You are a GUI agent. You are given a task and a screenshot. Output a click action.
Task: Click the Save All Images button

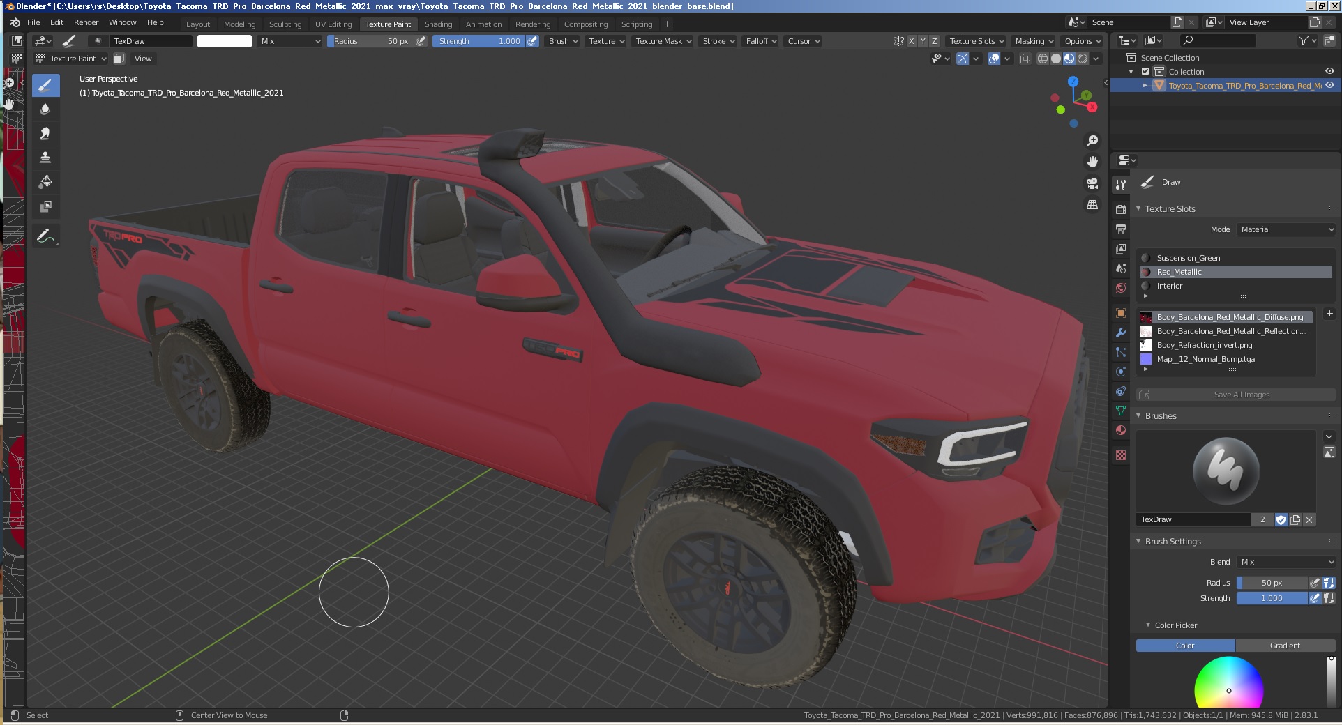click(1236, 395)
